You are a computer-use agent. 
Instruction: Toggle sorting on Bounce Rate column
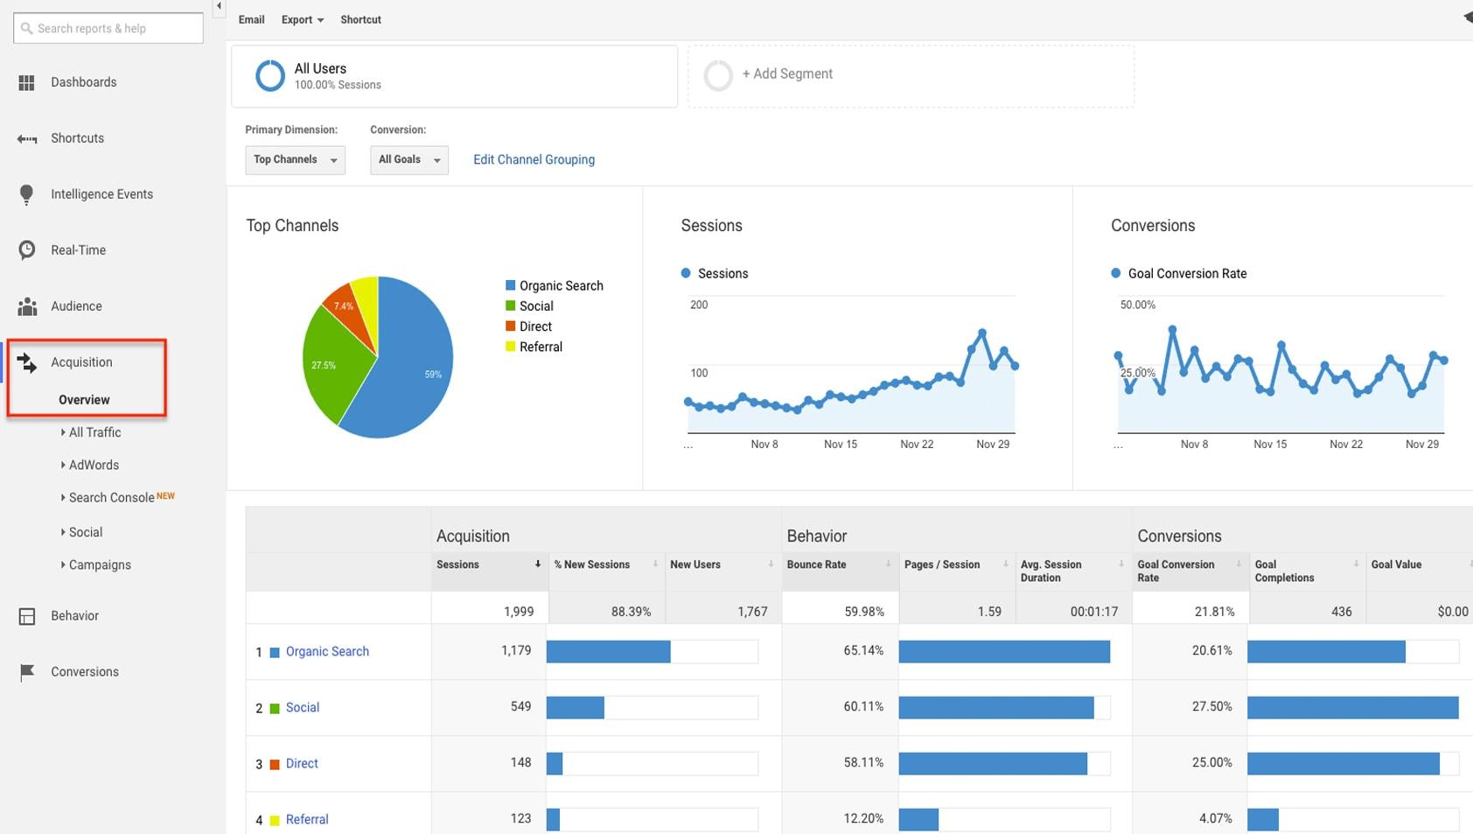(x=887, y=564)
